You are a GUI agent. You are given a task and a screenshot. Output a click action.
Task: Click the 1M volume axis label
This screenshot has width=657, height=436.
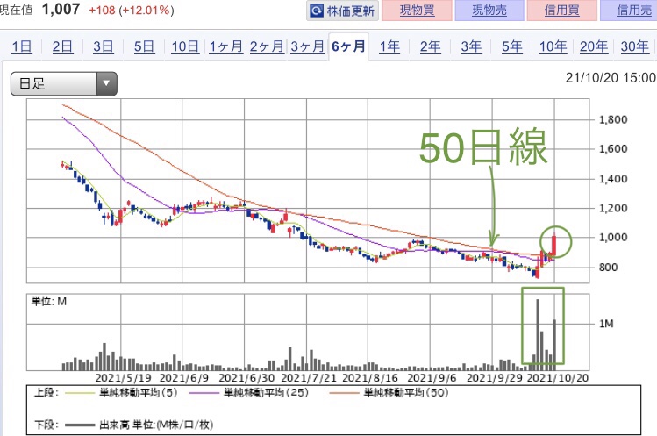point(606,324)
